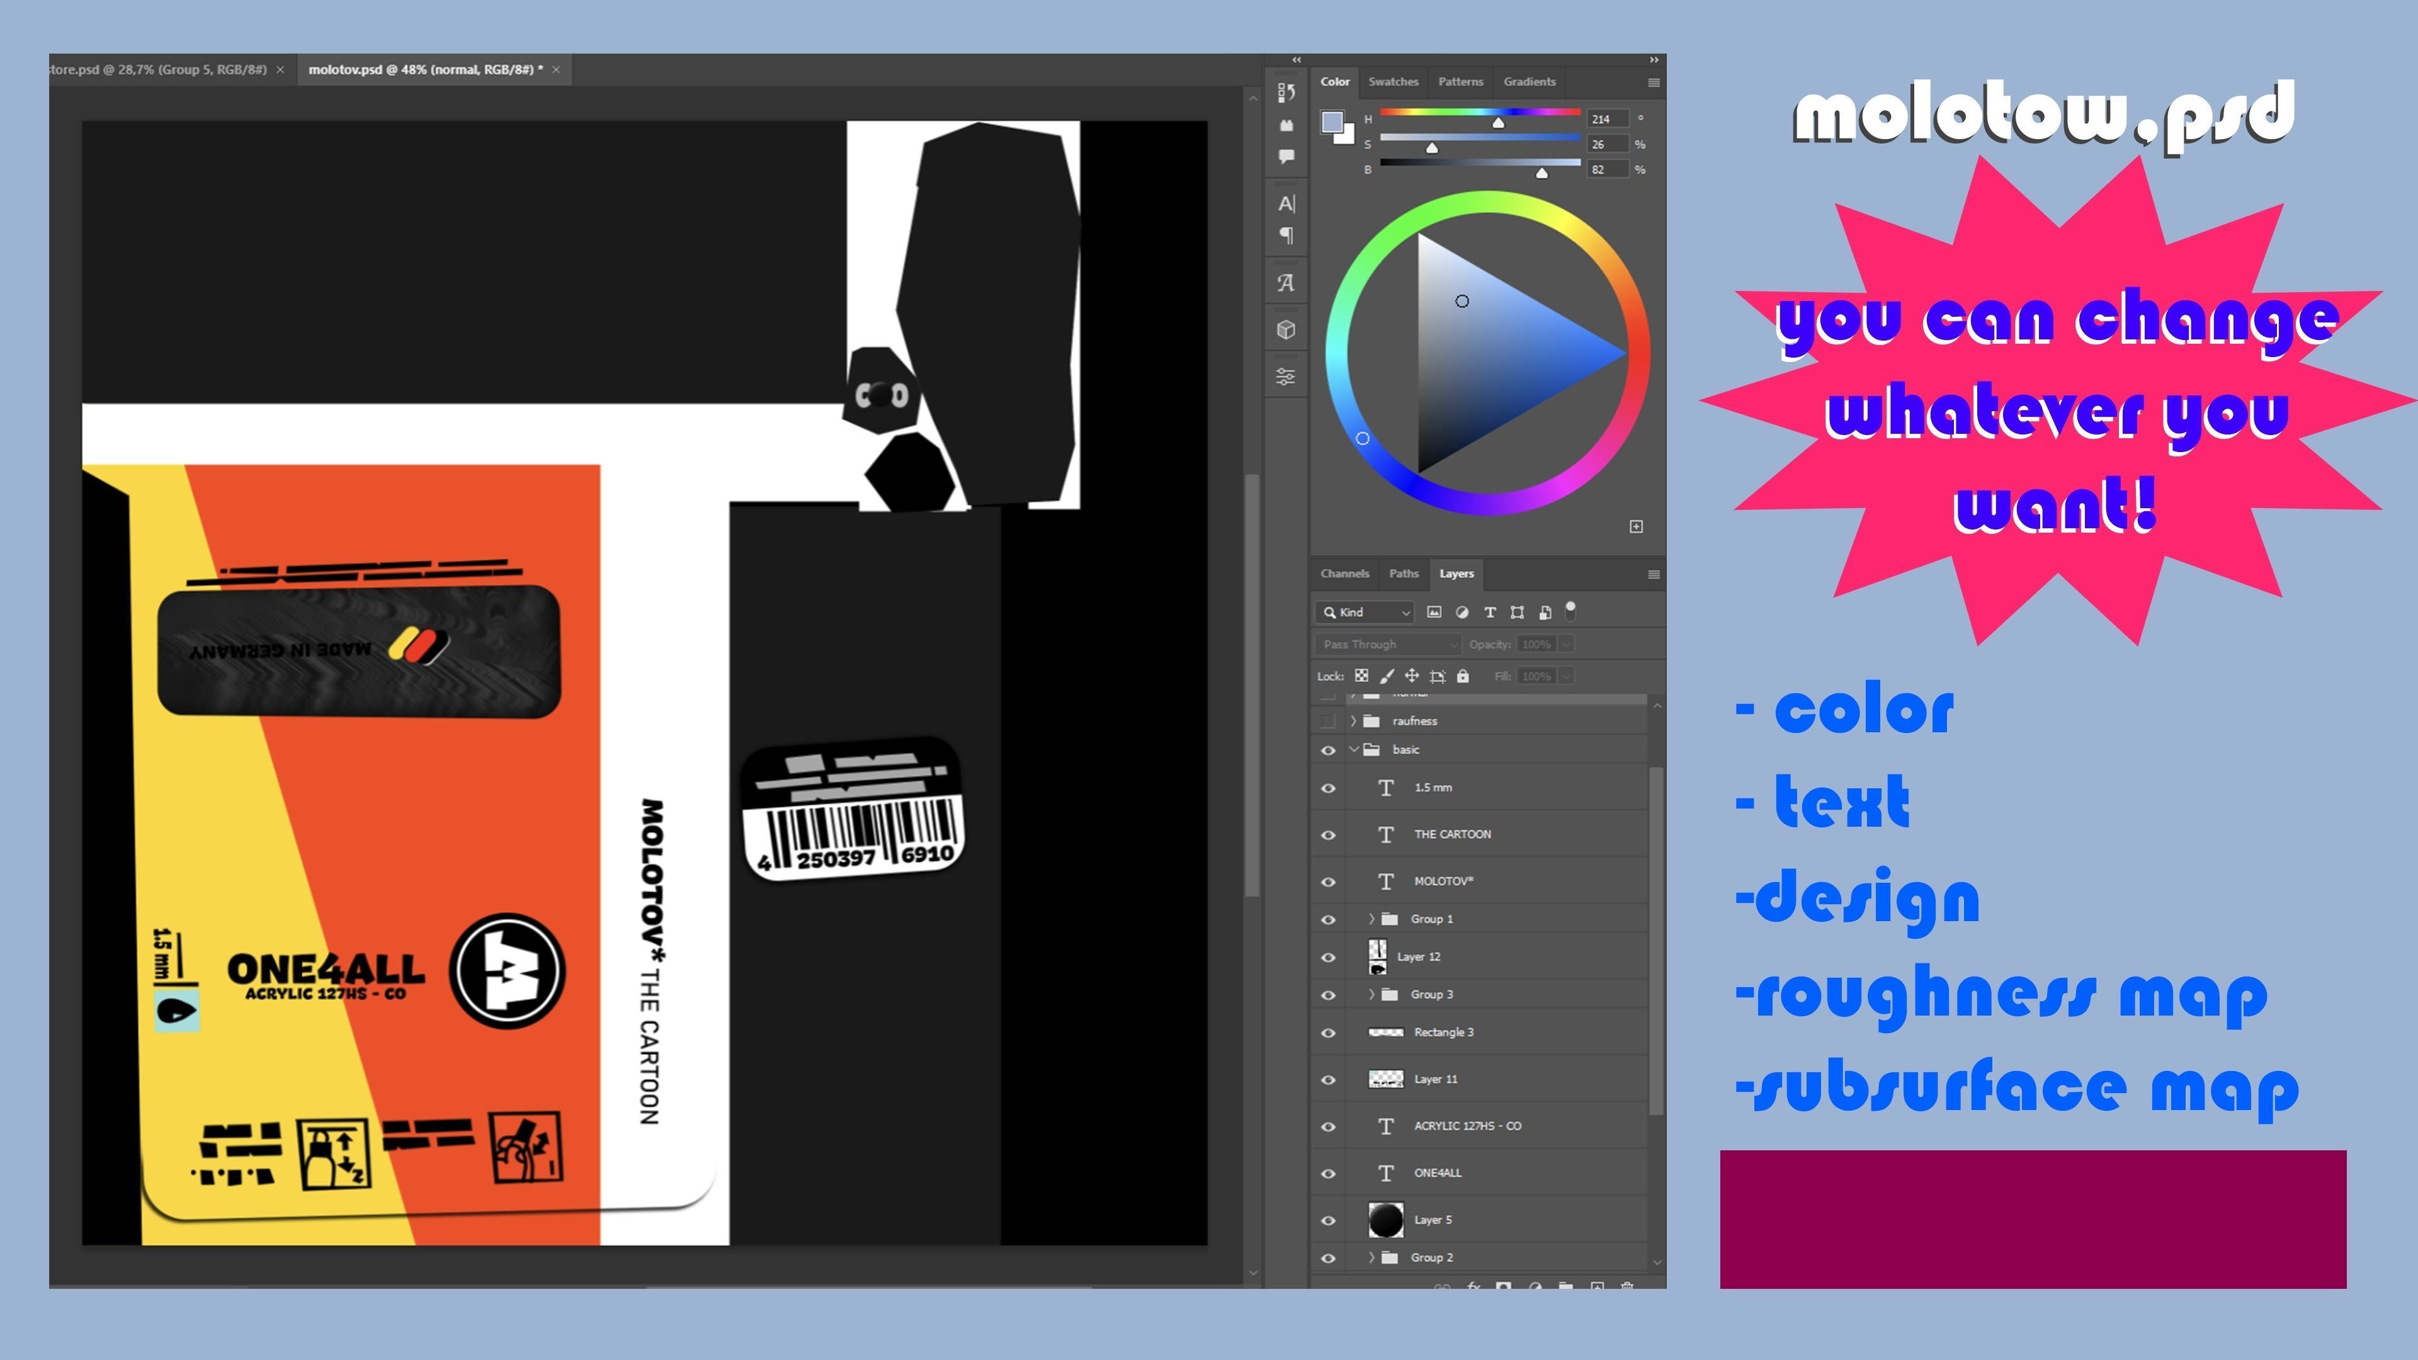Viewport: 2418px width, 1360px height.
Task: Expand Group 1
Action: coord(1371,919)
